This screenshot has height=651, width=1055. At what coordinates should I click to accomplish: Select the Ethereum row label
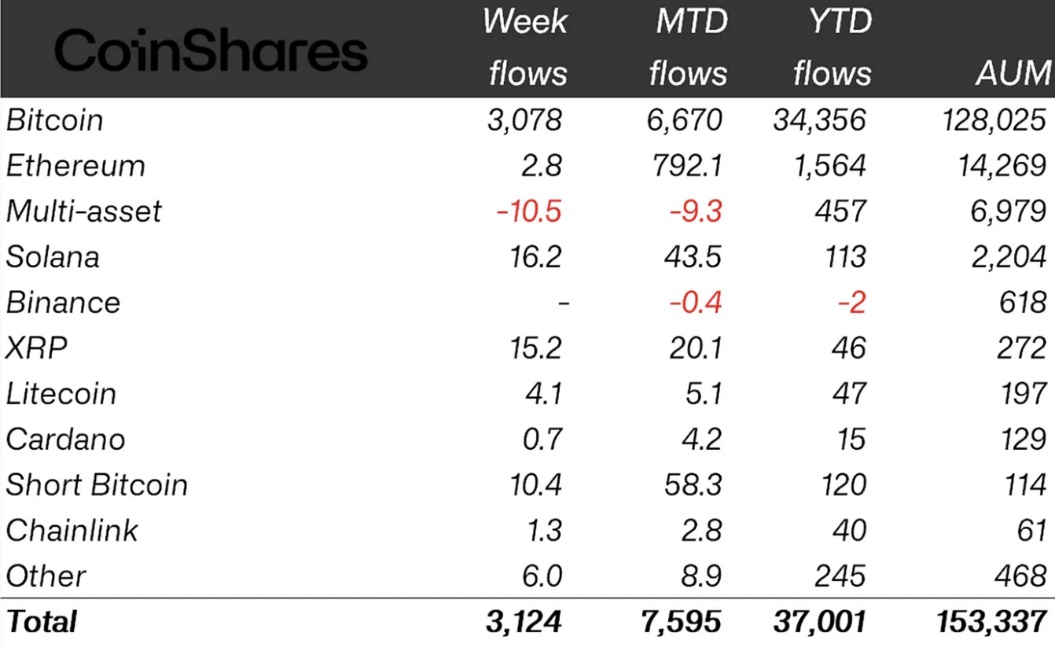75,166
